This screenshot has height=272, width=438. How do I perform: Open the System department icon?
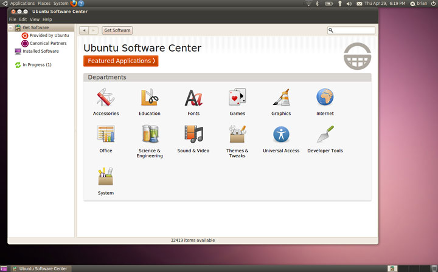(106, 177)
